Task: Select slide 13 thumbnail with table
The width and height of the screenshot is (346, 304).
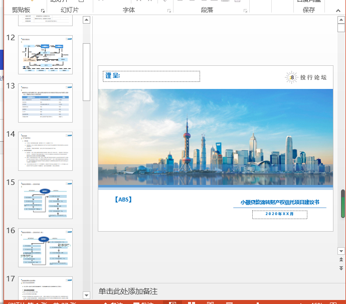Action: [x=45, y=103]
